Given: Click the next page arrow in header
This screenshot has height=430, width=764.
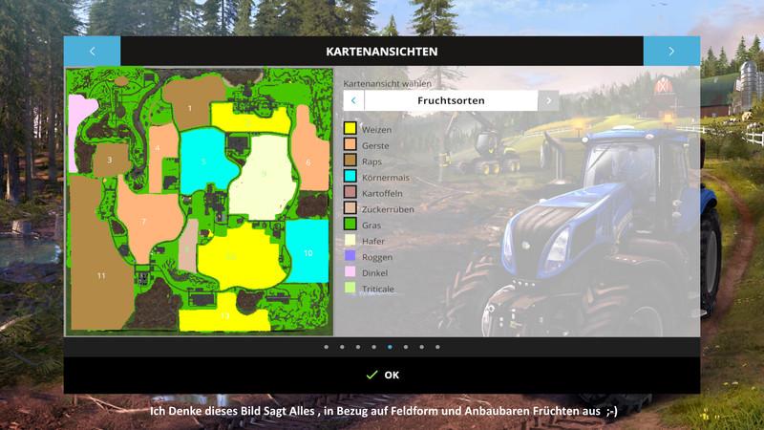Looking at the screenshot, I should pyautogui.click(x=671, y=52).
